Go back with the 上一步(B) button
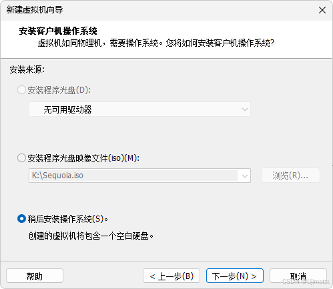Viewport: 333px width, 289px height. click(x=172, y=276)
